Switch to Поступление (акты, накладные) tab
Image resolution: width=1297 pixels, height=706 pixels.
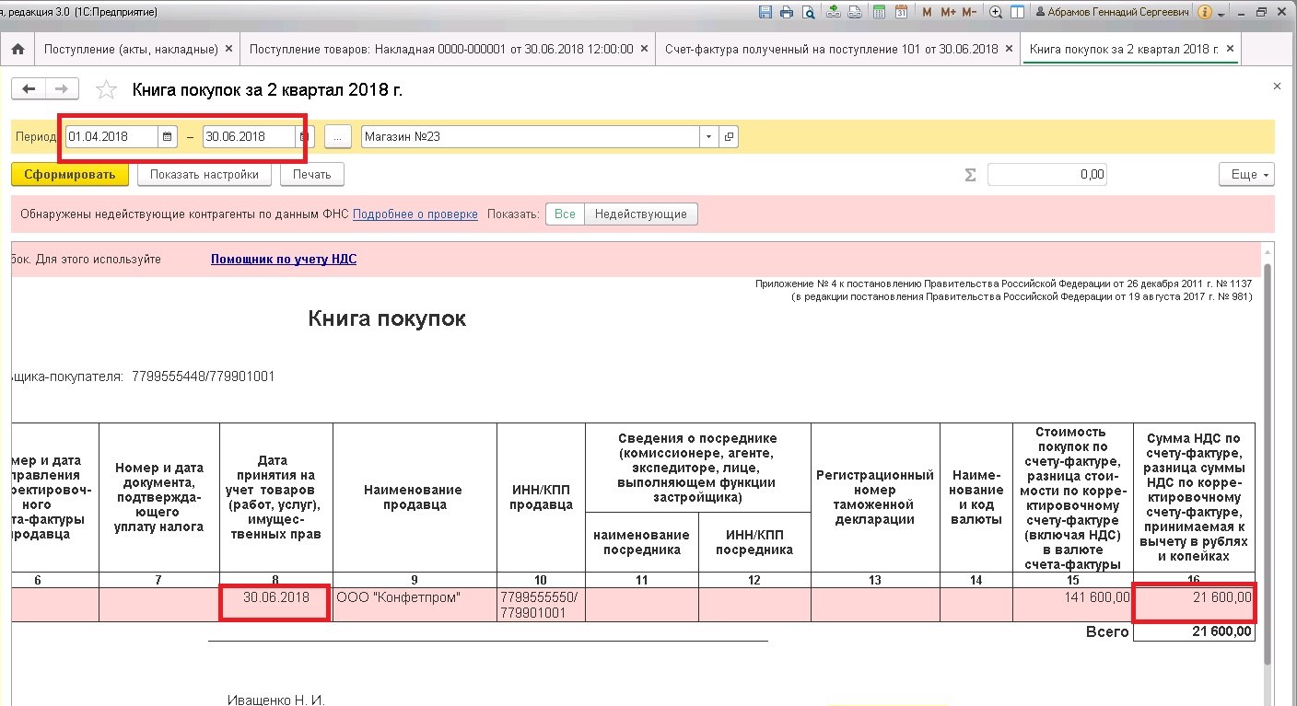click(x=131, y=49)
